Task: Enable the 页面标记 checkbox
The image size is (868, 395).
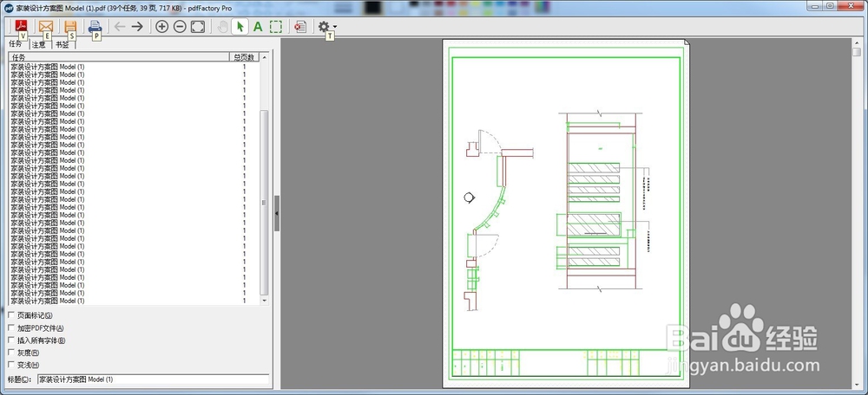Action: [11, 315]
